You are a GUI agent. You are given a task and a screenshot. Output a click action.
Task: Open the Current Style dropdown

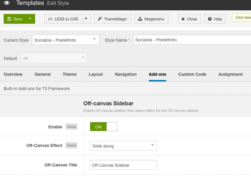pyautogui.click(x=66, y=40)
